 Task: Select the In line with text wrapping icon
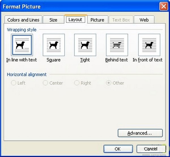click(22, 45)
